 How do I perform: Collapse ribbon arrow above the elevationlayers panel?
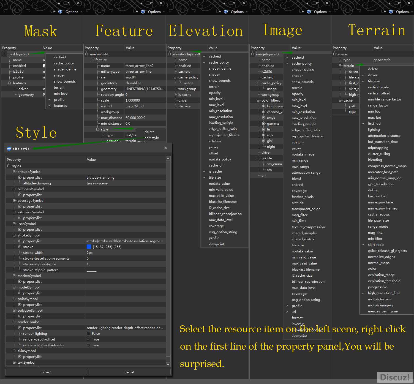tap(220, 12)
